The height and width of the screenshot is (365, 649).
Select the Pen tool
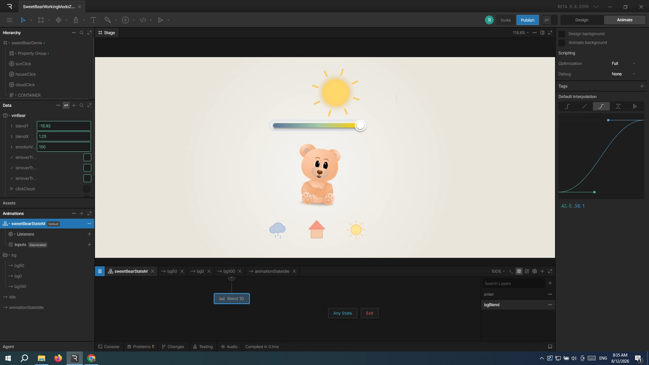click(76, 20)
